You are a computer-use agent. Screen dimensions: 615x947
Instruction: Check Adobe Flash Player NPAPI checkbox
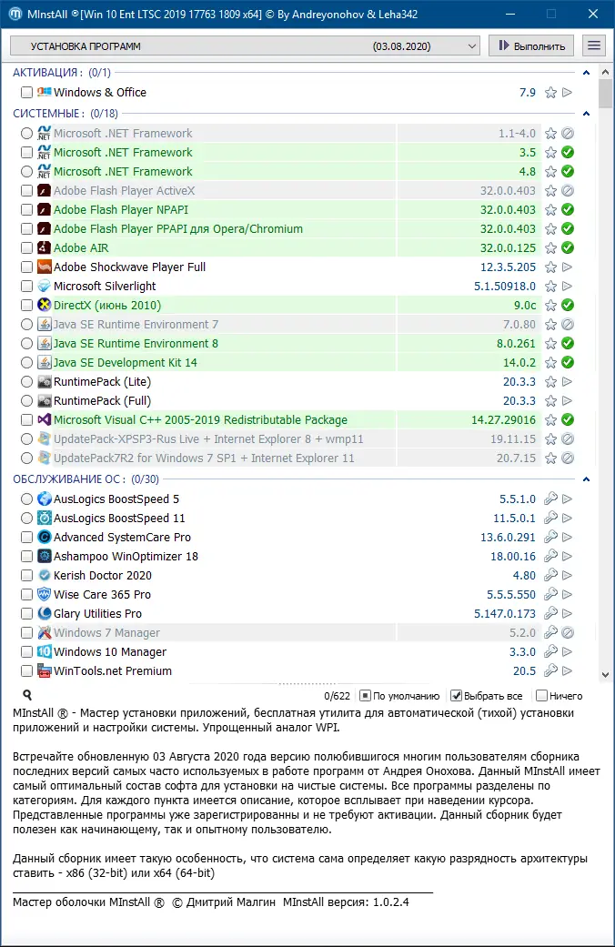coord(26,209)
